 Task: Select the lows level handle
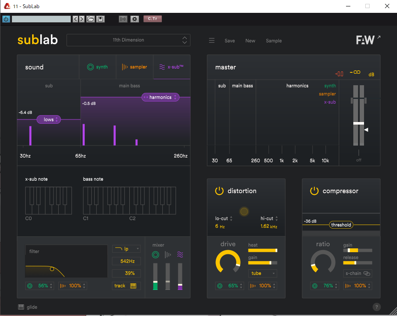click(49, 119)
